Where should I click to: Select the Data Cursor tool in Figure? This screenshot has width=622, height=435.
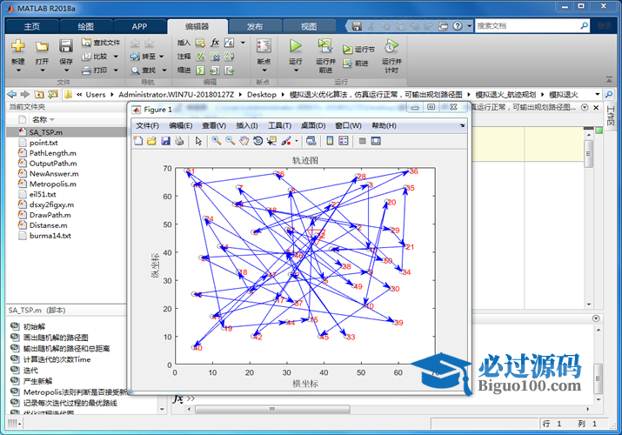click(x=271, y=140)
